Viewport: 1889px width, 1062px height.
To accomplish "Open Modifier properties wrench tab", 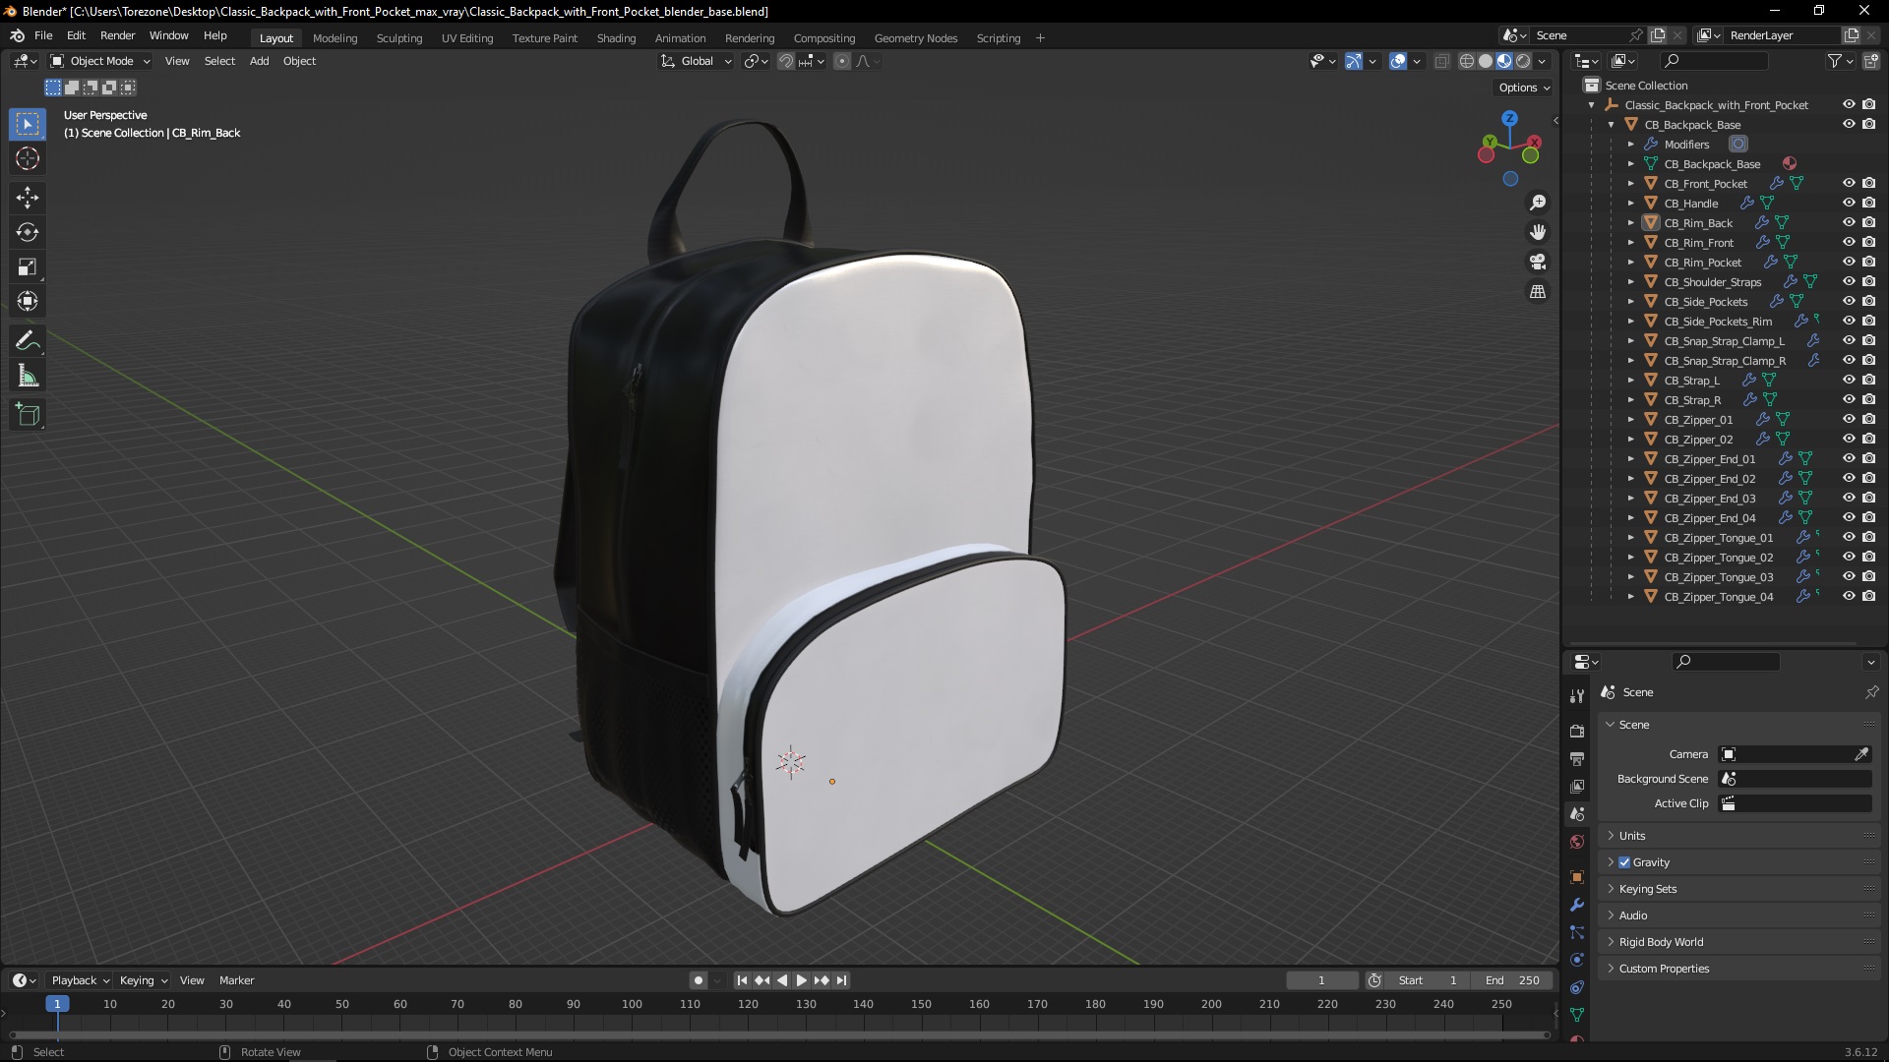I will tap(1577, 905).
